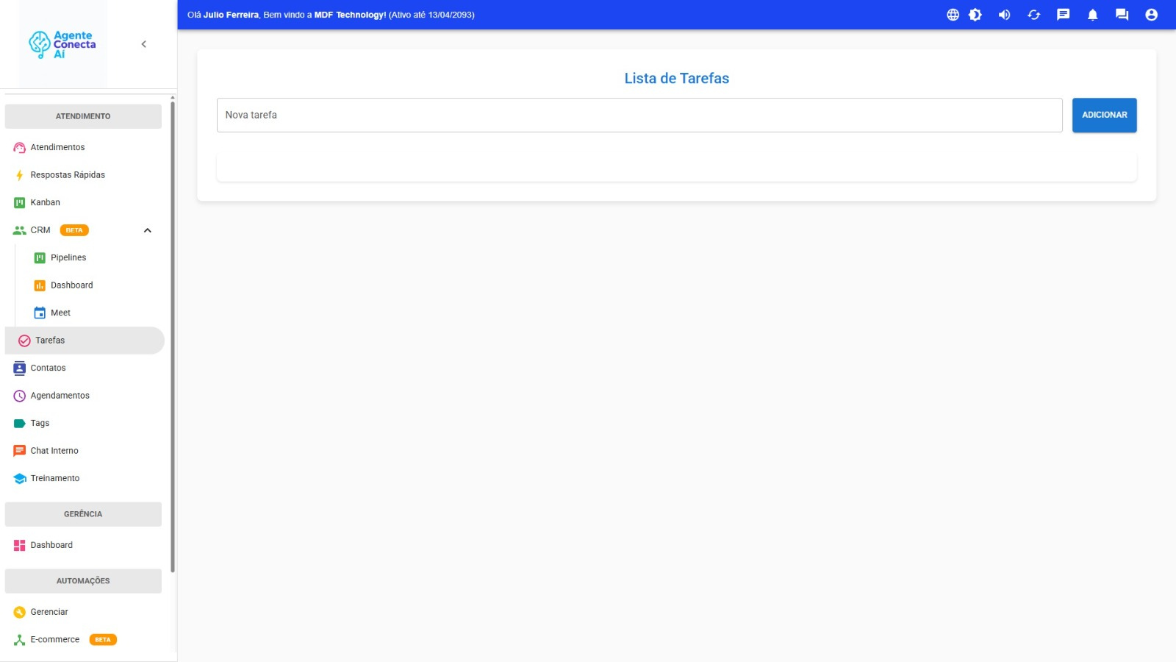
Task: Click the Gerência Dashboard pink grid icon
Action: pyautogui.click(x=20, y=546)
